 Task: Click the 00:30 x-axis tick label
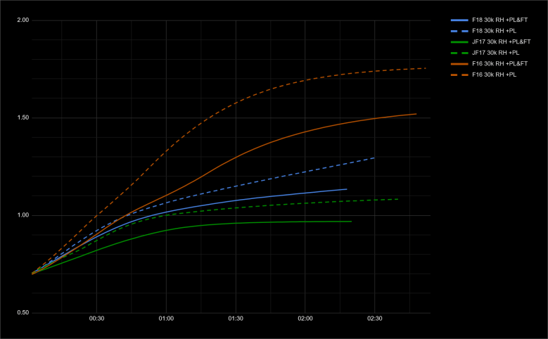(96, 319)
